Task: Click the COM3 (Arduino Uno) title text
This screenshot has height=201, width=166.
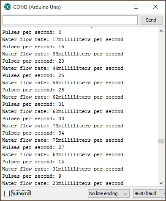Action: pos(37,7)
